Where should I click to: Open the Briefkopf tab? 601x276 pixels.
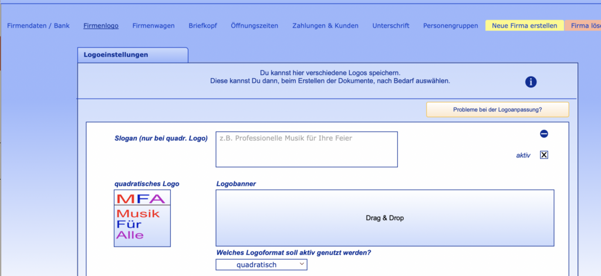pos(202,26)
